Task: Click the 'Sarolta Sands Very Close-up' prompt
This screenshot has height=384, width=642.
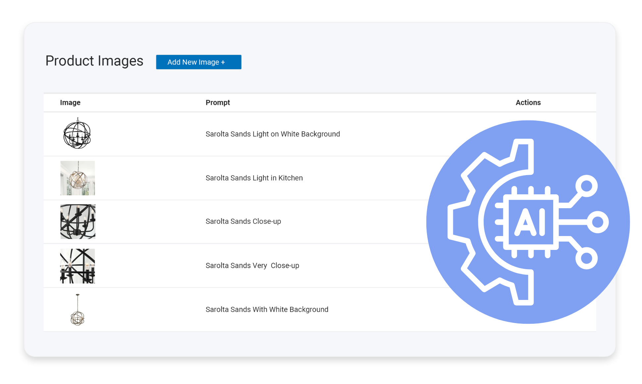Action: (x=252, y=265)
